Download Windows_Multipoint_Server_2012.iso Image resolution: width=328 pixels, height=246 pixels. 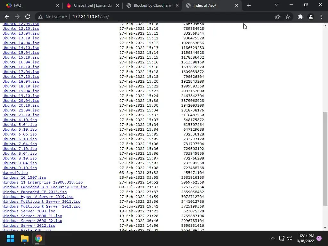(x=41, y=207)
